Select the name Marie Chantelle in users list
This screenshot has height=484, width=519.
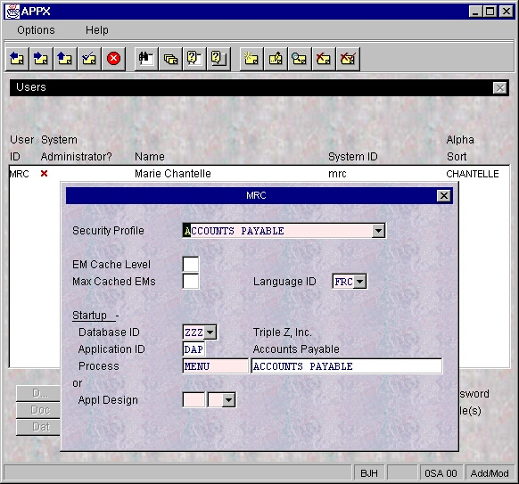tap(172, 174)
